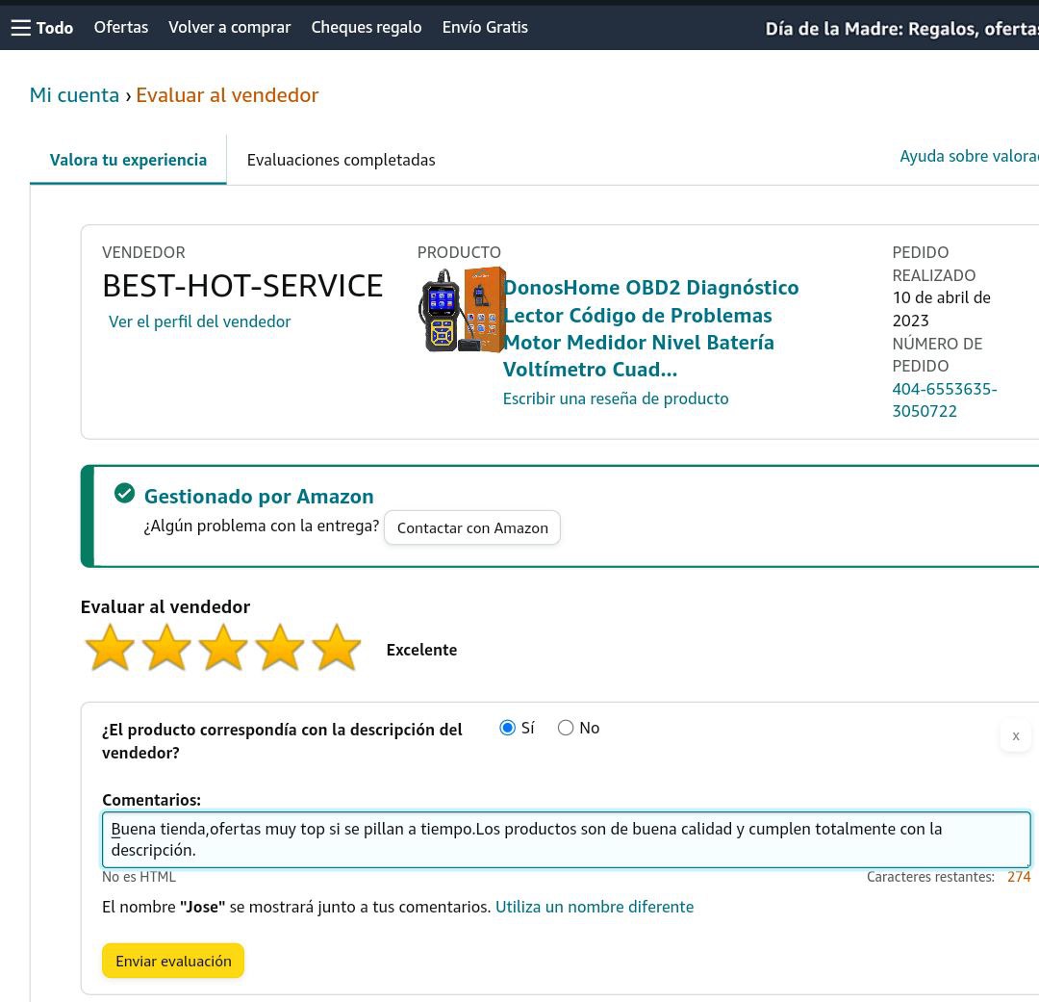
Task: Click the Contactar con Amazon button
Action: [x=472, y=527]
